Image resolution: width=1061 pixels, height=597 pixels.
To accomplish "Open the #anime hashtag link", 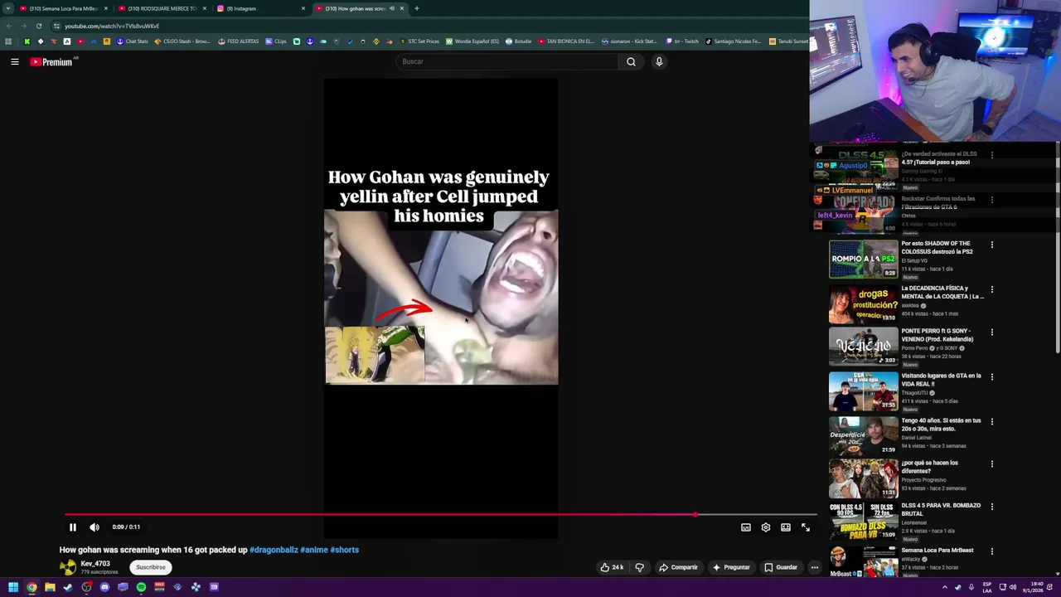I will (313, 550).
